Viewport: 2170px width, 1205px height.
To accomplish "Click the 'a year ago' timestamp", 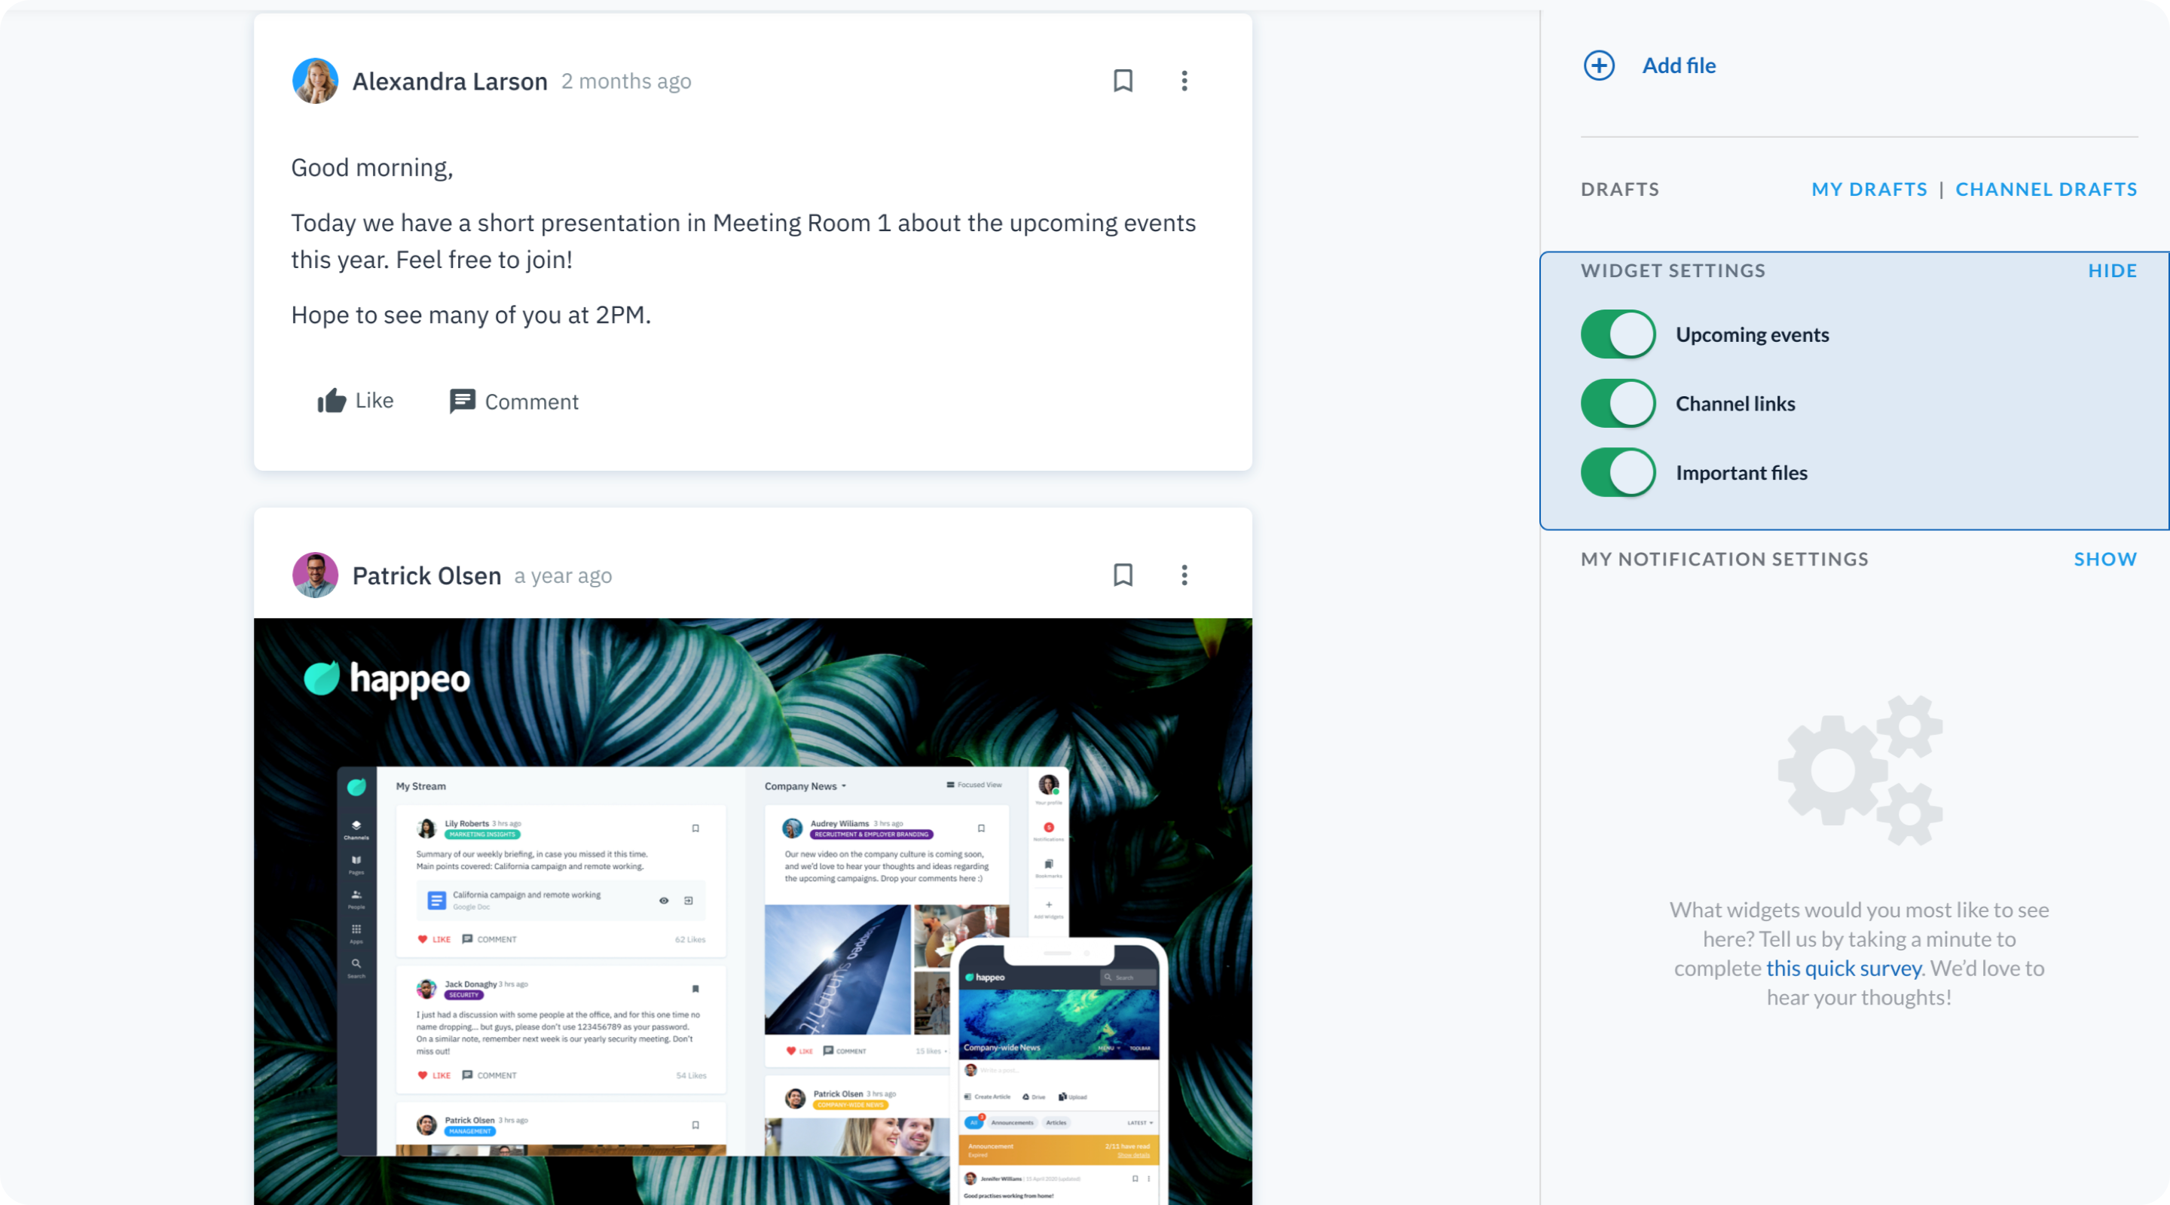I will 563,576.
